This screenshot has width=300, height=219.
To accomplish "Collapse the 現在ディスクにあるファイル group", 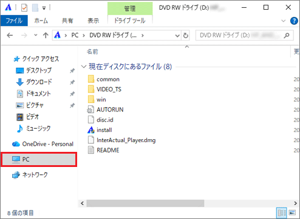I will (84, 67).
